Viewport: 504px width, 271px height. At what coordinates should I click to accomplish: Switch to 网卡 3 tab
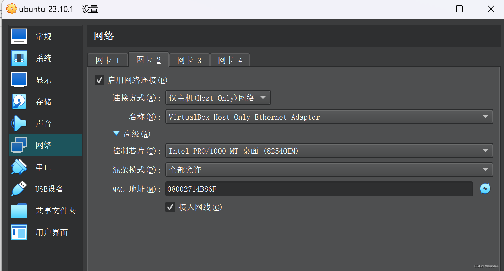tap(189, 61)
